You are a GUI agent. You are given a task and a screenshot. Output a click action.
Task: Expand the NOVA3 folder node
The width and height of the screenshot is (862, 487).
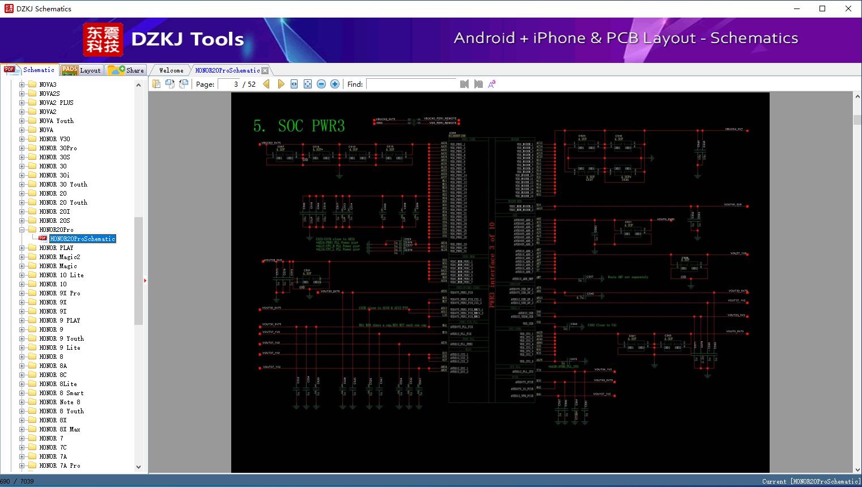click(22, 84)
